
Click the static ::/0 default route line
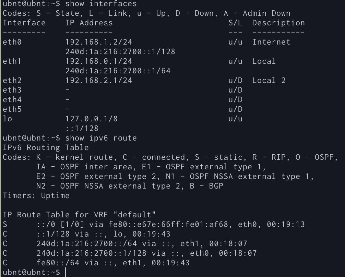[x=154, y=224]
